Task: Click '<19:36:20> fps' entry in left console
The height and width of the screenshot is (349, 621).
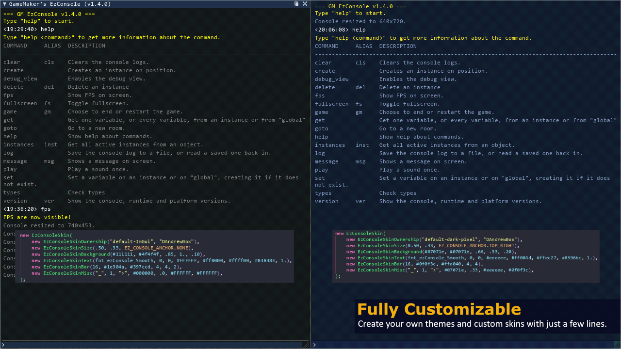Action: click(x=27, y=209)
